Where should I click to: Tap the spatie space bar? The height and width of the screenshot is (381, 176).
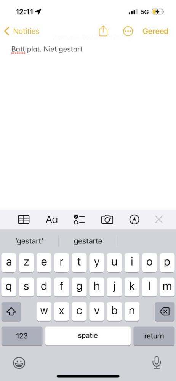88,336
